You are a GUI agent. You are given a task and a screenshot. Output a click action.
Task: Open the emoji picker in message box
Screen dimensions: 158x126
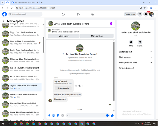[x=107, y=116]
